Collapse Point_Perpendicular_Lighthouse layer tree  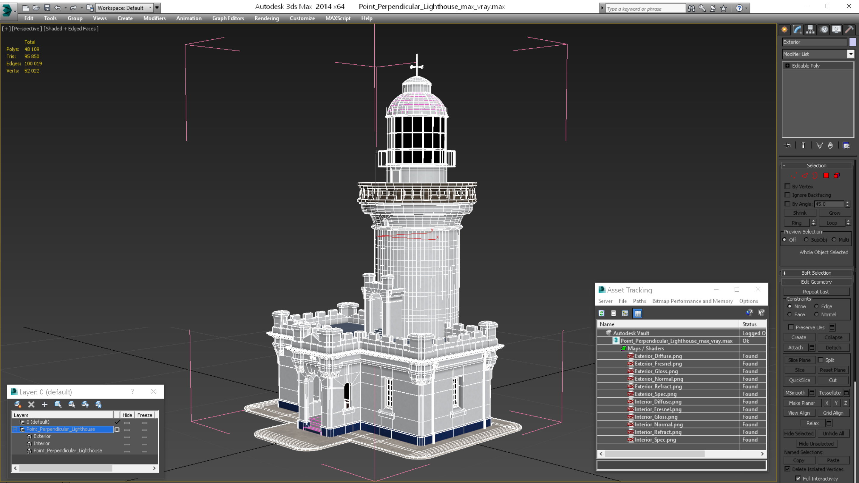tap(15, 429)
